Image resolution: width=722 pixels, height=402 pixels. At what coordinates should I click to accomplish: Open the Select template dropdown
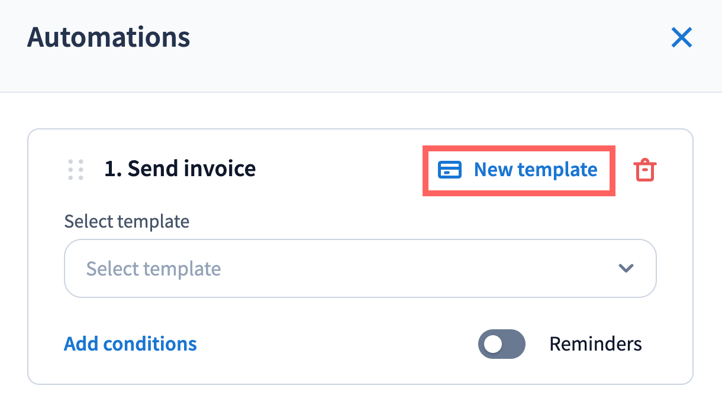click(360, 268)
